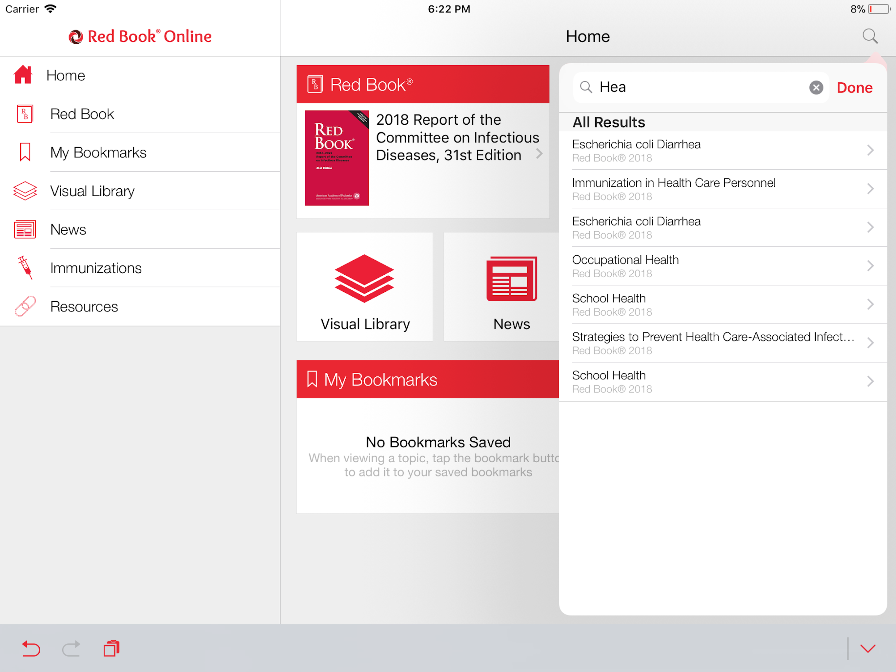Image resolution: width=896 pixels, height=672 pixels.
Task: Open Red Book from the sidebar
Action: (x=82, y=114)
